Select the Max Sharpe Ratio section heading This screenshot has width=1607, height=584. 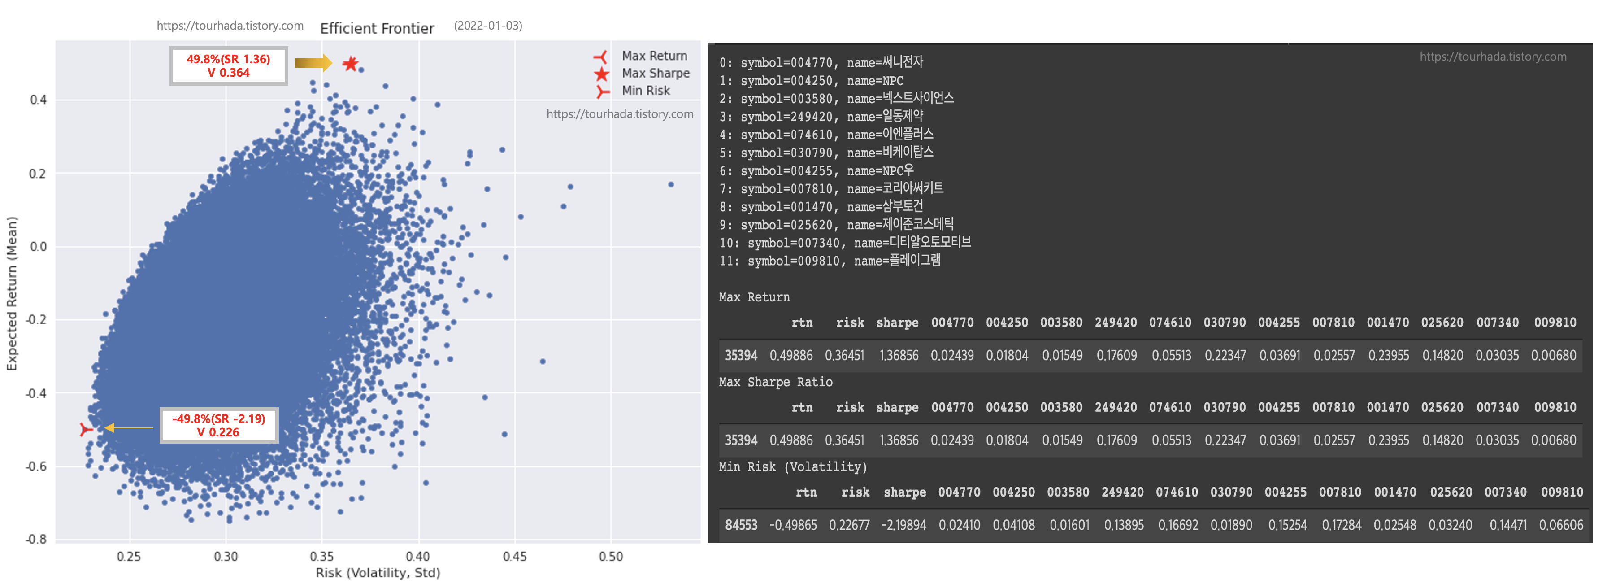pyautogui.click(x=775, y=382)
